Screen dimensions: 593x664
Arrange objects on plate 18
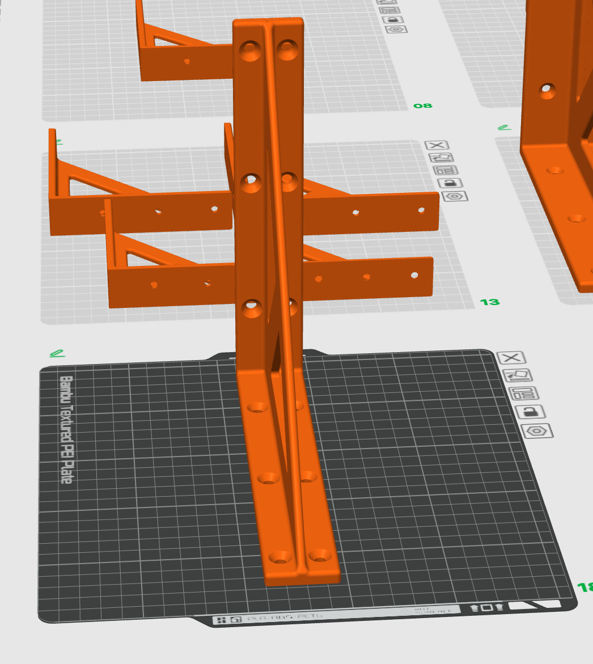(x=524, y=394)
